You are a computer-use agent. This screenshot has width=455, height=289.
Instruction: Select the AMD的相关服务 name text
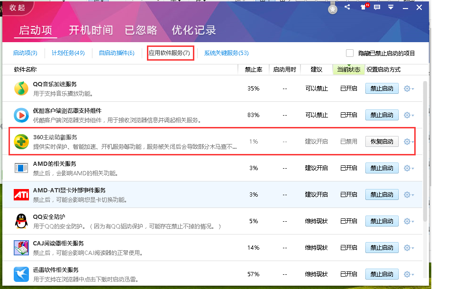coord(55,164)
